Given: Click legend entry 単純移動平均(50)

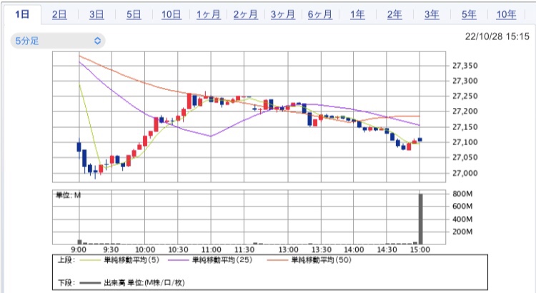Looking at the screenshot, I should point(322,260).
